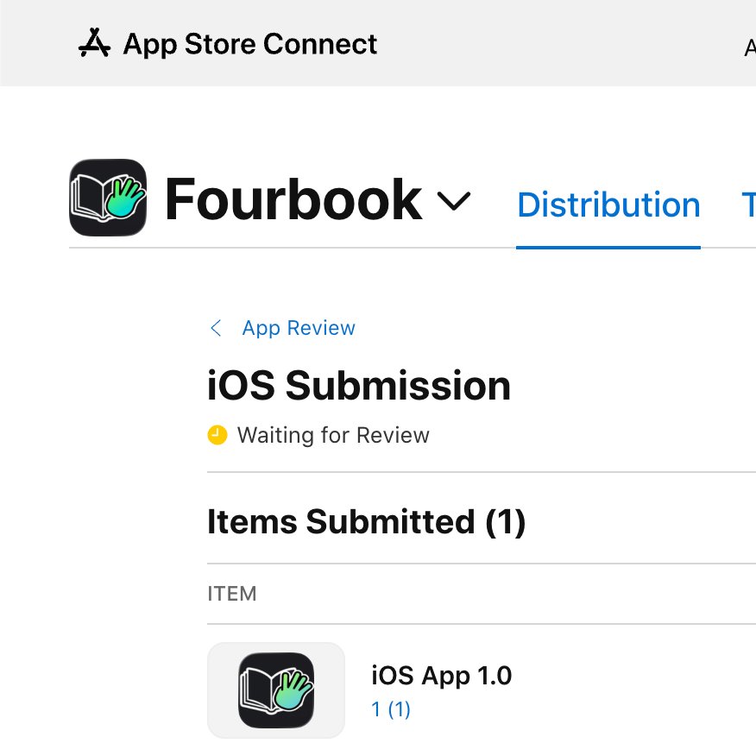This screenshot has width=756, height=756.
Task: Expand the Fourbook app switcher chevron
Action: [453, 200]
